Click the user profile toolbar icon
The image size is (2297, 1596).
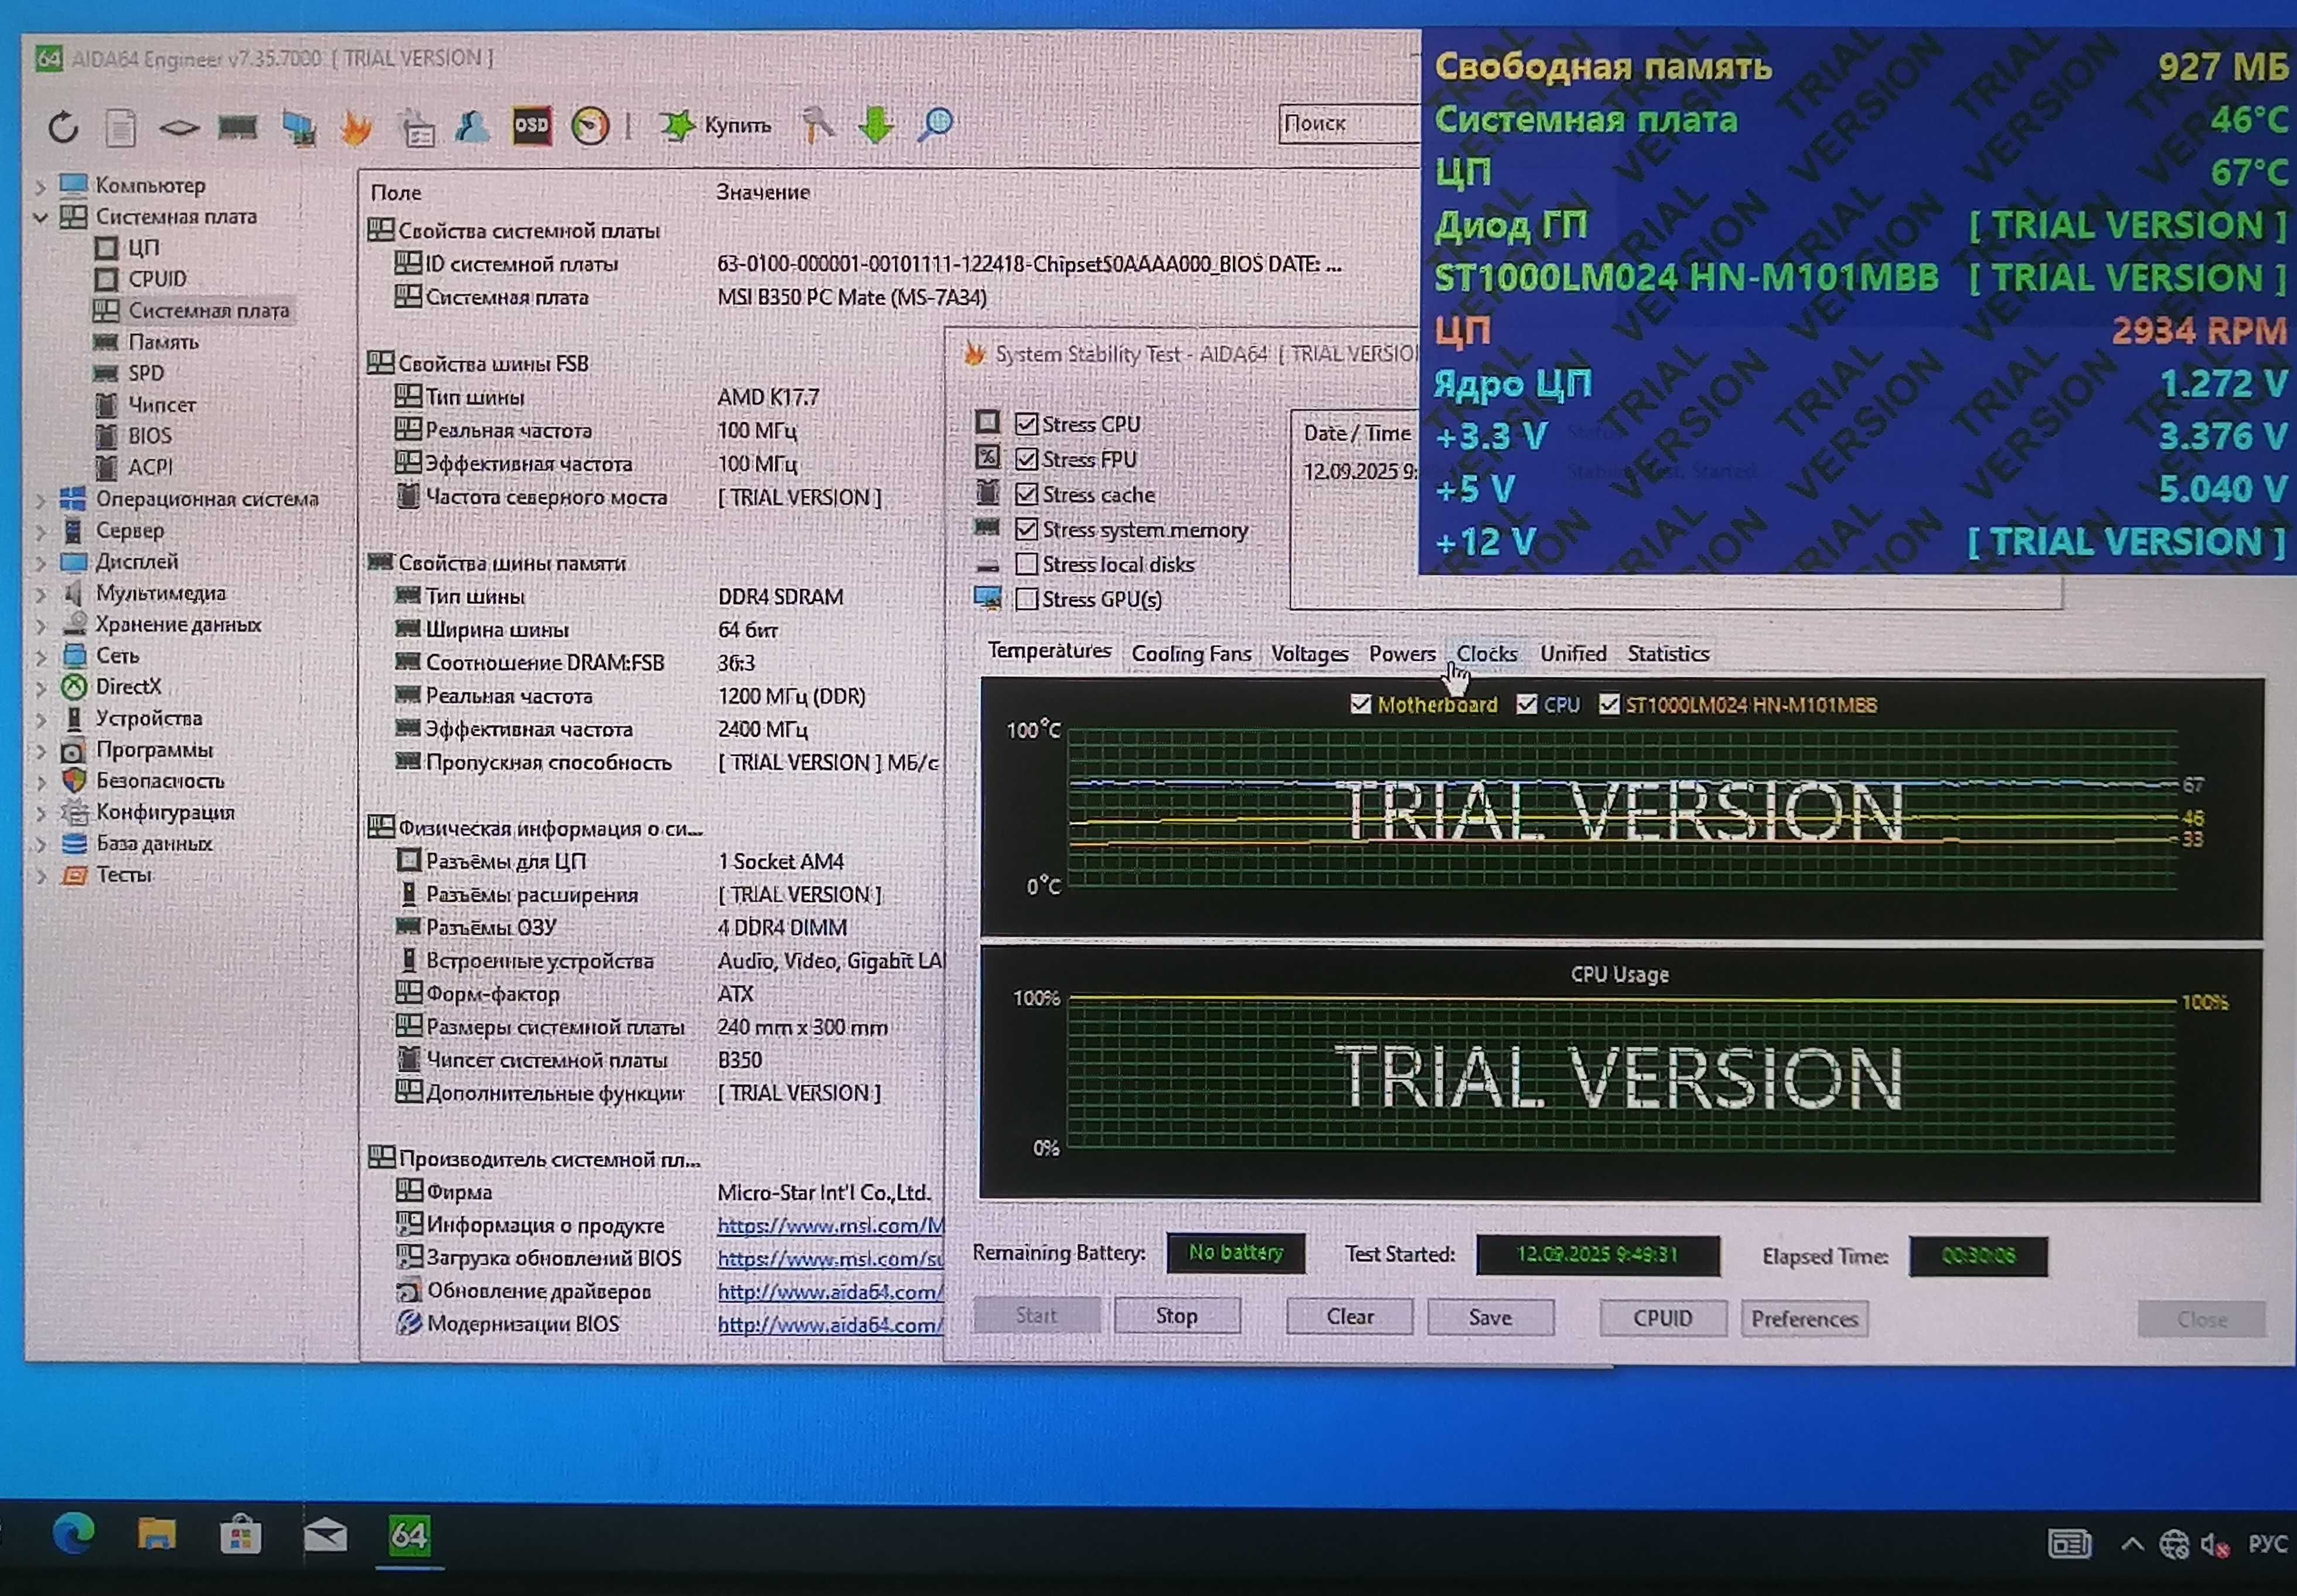pos(472,126)
